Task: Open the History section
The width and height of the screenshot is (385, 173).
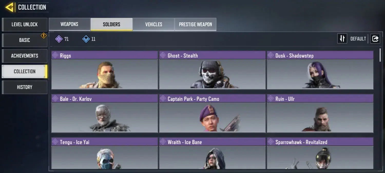Action: click(x=25, y=87)
